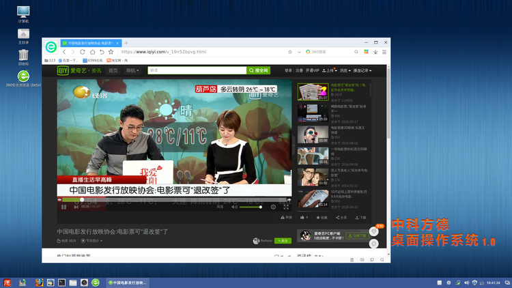
Task: Bookmark the page with the address bar star
Action: point(290,52)
